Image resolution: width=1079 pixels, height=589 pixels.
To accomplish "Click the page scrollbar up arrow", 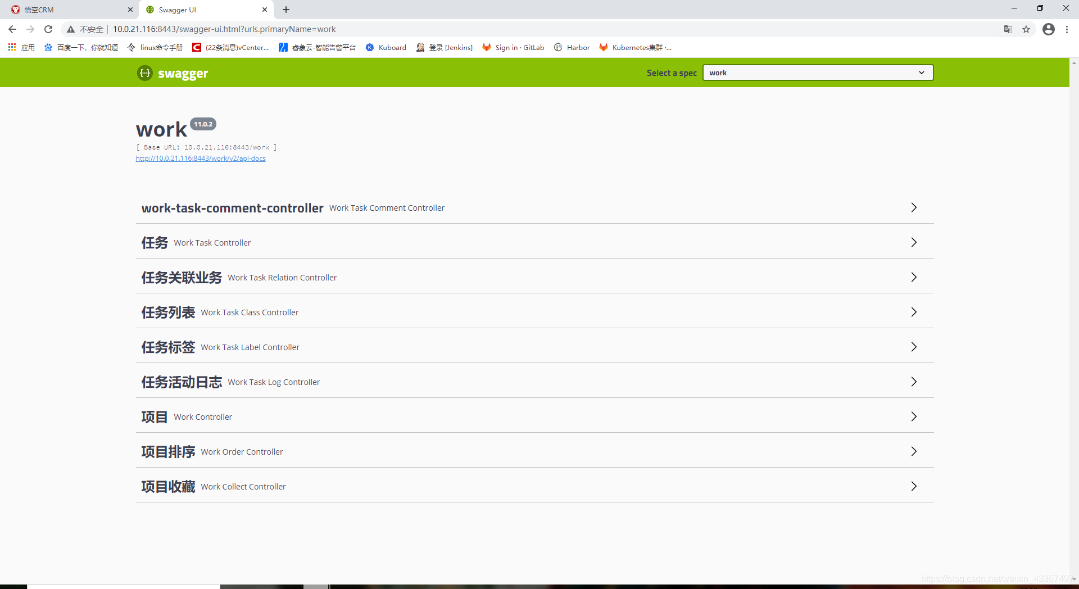I will (1074, 62).
